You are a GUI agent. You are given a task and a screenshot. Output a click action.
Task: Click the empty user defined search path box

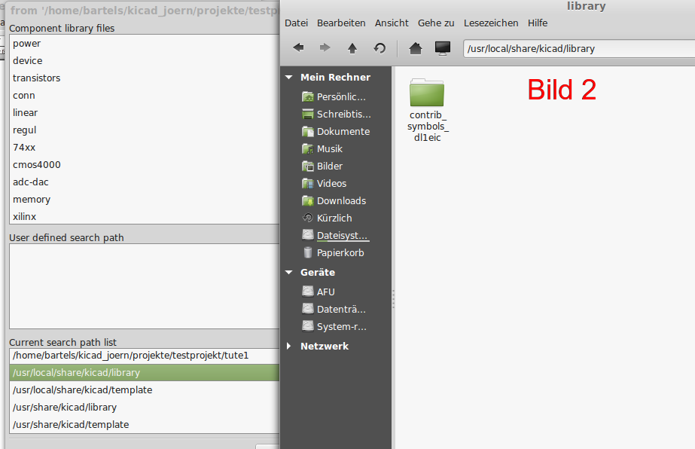click(144, 286)
